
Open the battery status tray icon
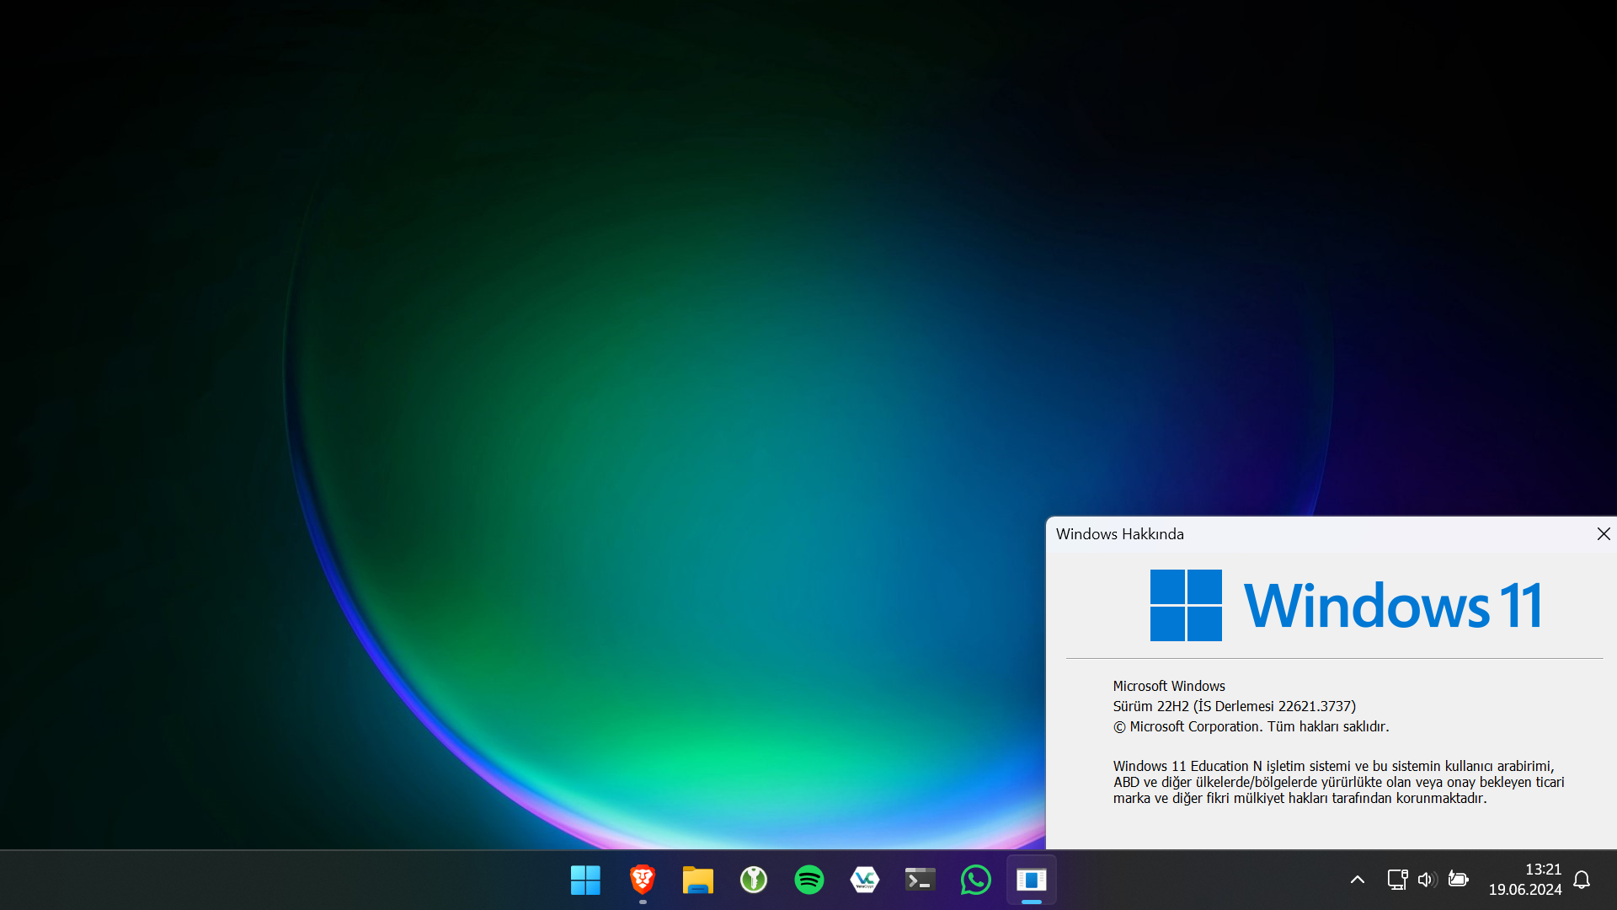[x=1458, y=880]
